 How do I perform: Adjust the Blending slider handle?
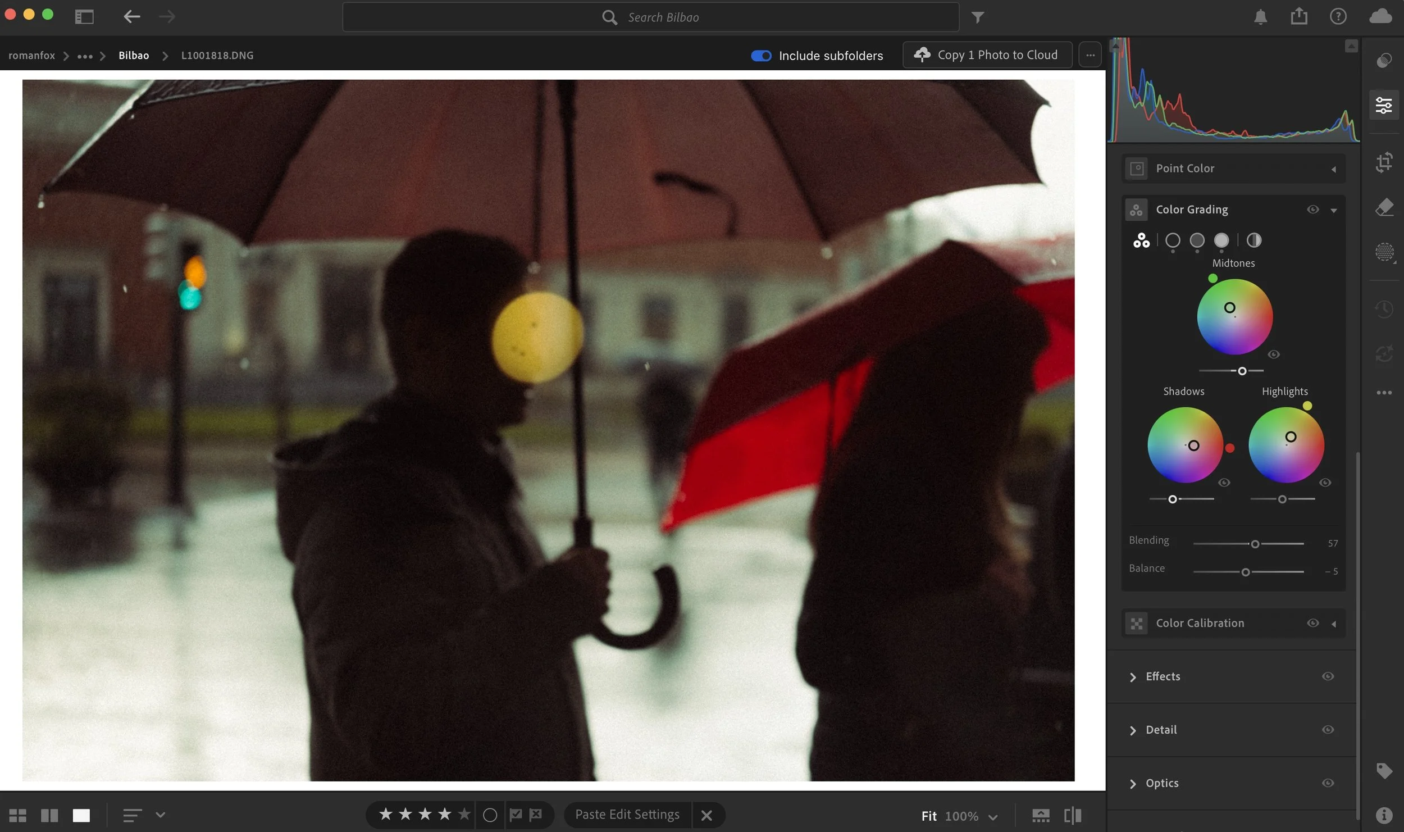pyautogui.click(x=1255, y=544)
